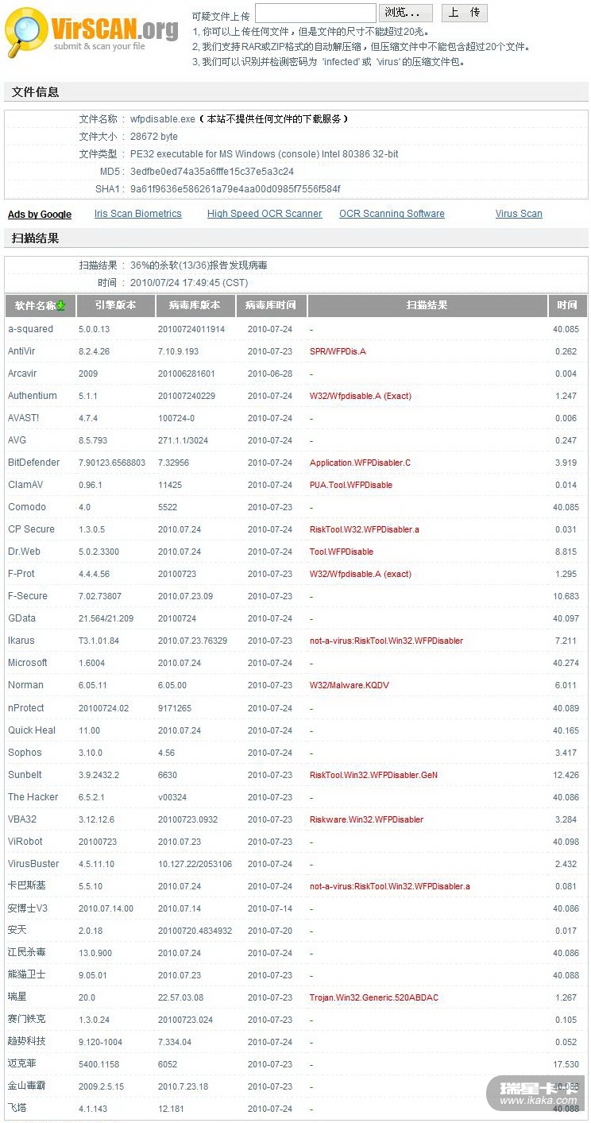This screenshot has width=591, height=1123.
Task: Click the BitDefender result Application.WFPDisabler.C
Action: click(360, 463)
